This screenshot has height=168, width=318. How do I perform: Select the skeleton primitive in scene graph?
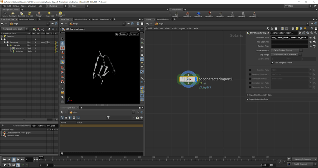click(19, 51)
